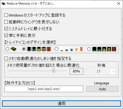The image size is (123, 109).
Task: Check 起動時にウィンドウを表示しない option
Action: click(6, 22)
